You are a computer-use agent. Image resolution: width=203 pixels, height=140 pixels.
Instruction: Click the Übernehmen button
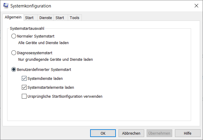tap(159, 133)
